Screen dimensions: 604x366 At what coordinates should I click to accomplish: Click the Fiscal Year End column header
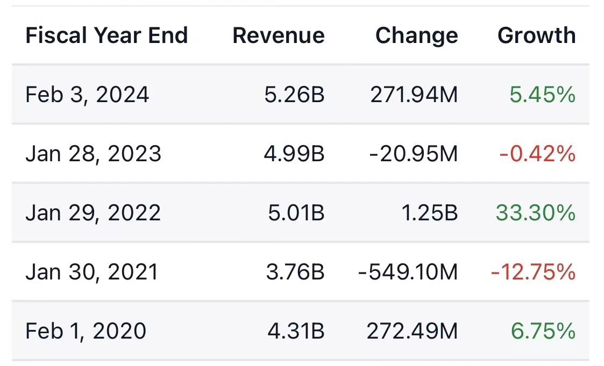coord(106,35)
